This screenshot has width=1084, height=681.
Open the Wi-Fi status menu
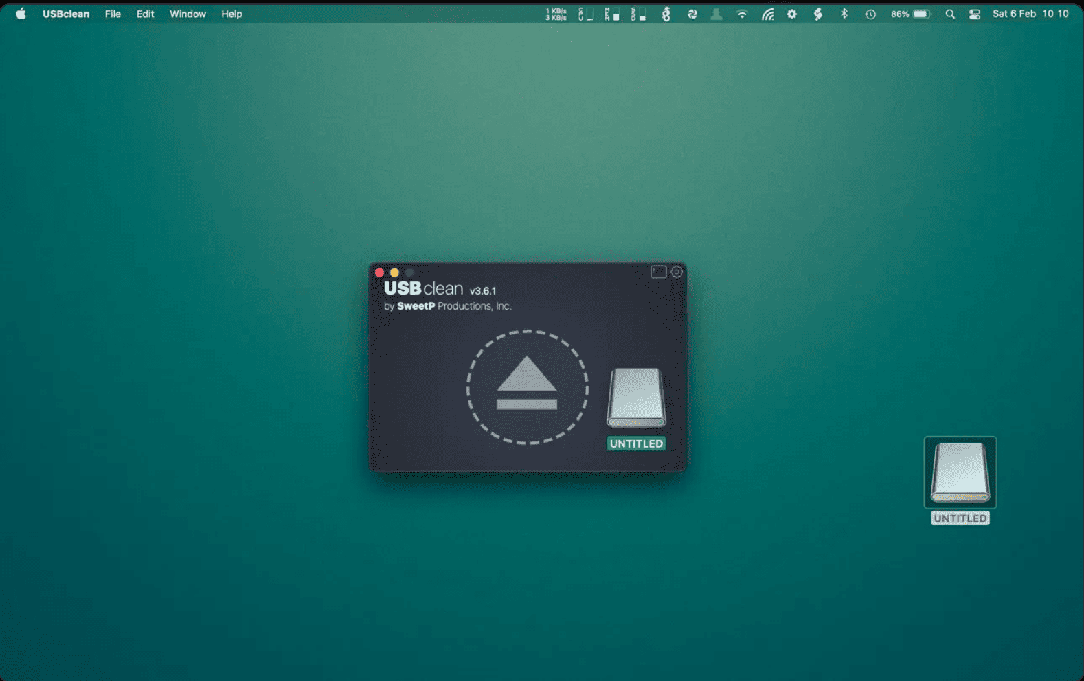[742, 14]
